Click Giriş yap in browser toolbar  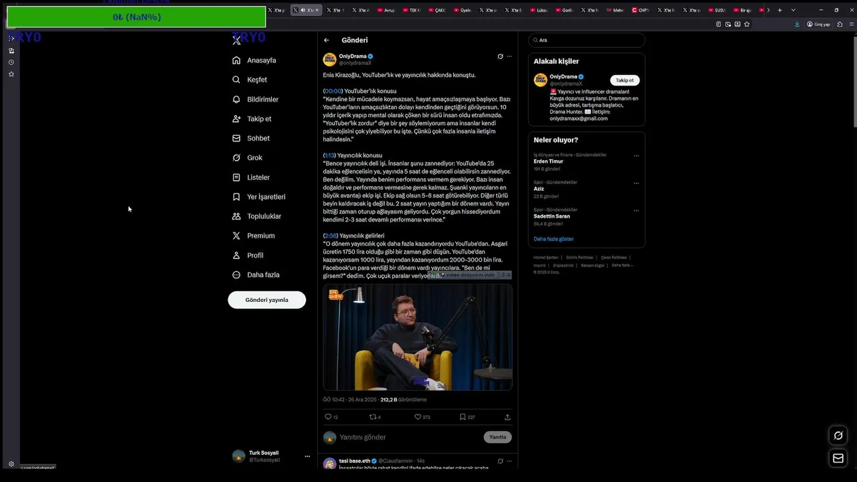818,24
